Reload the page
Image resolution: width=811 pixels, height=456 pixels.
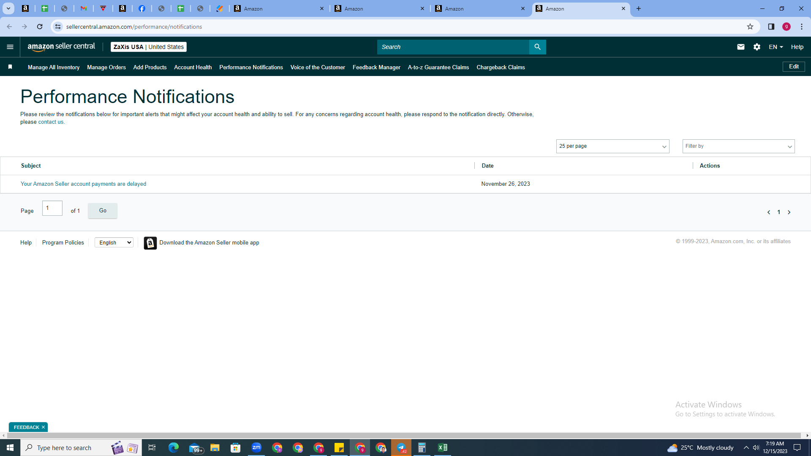[40, 27]
